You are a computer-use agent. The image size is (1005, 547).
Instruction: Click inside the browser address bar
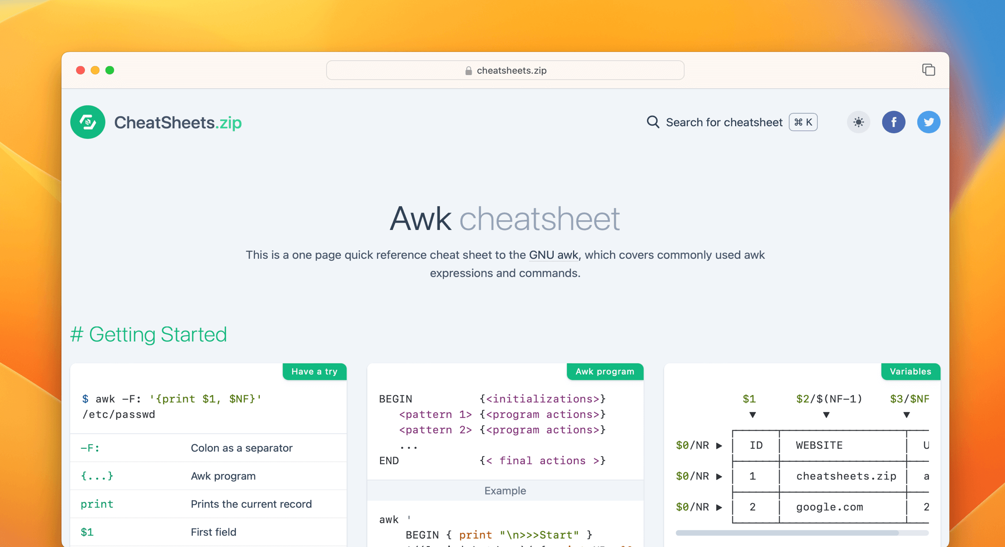(x=505, y=70)
